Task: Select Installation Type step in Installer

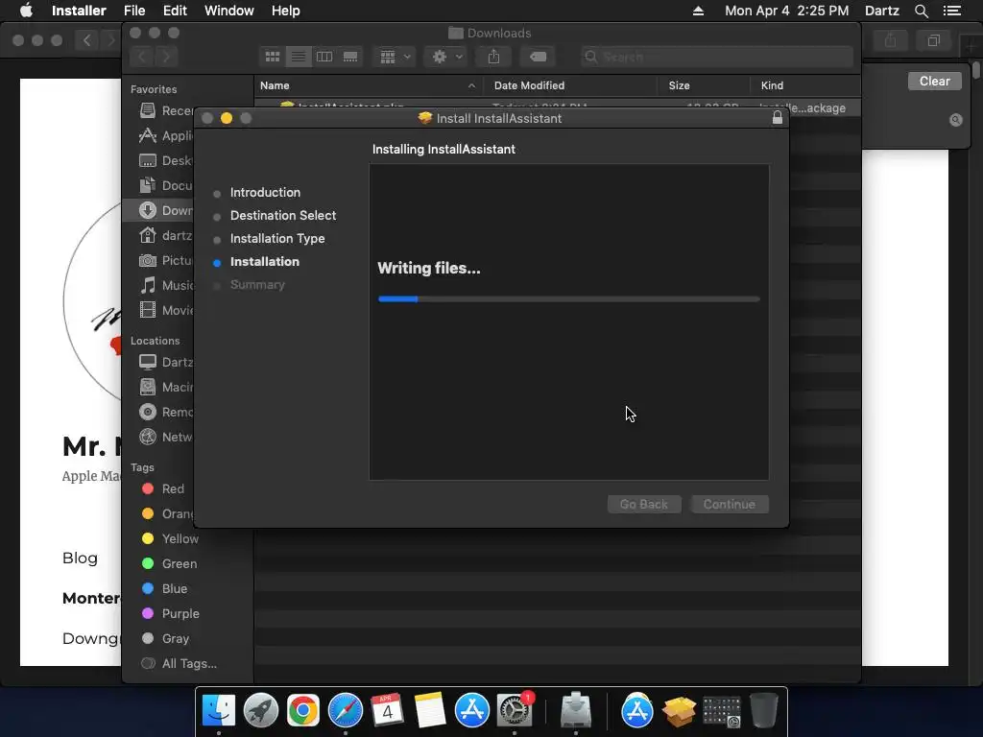Action: [x=277, y=239]
